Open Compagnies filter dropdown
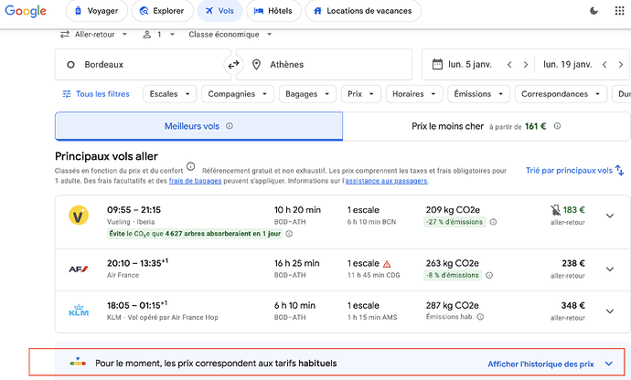 point(238,94)
